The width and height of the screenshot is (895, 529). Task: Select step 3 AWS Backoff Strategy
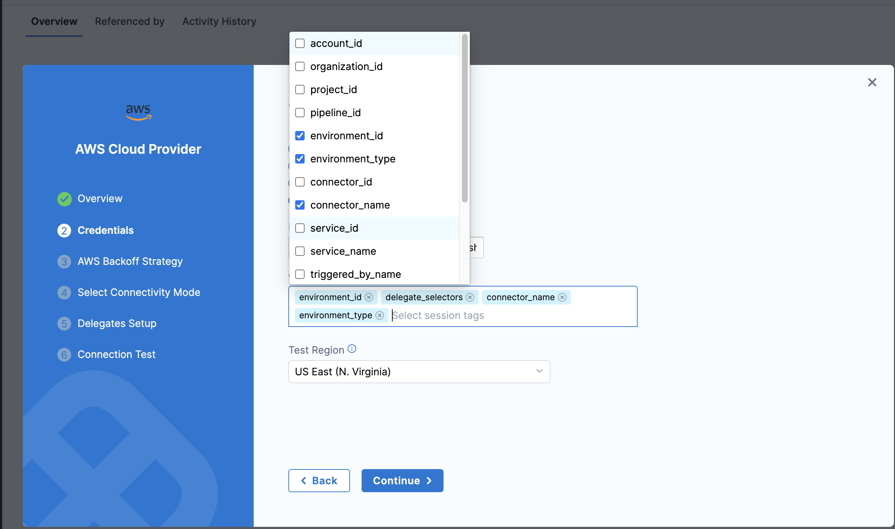130,261
